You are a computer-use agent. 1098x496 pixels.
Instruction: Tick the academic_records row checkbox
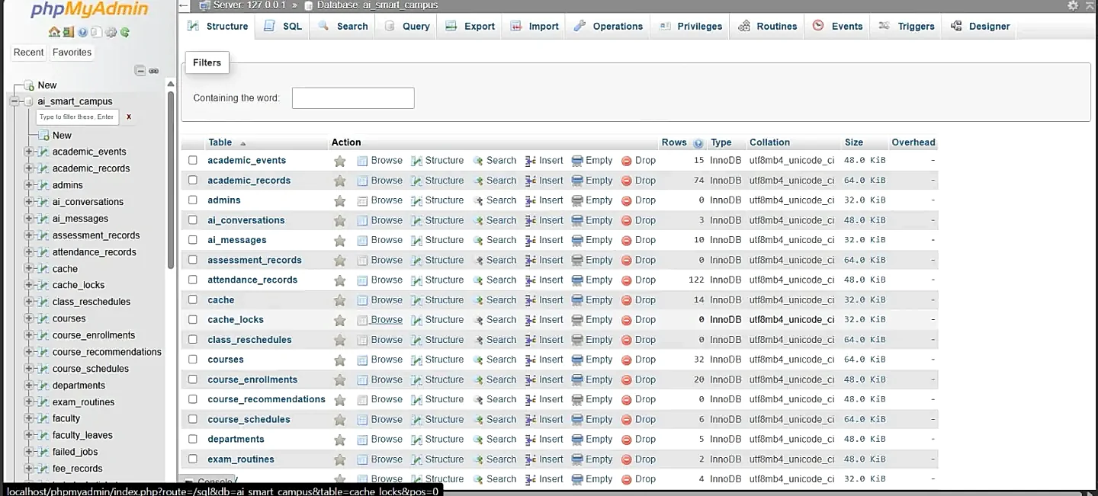[193, 180]
